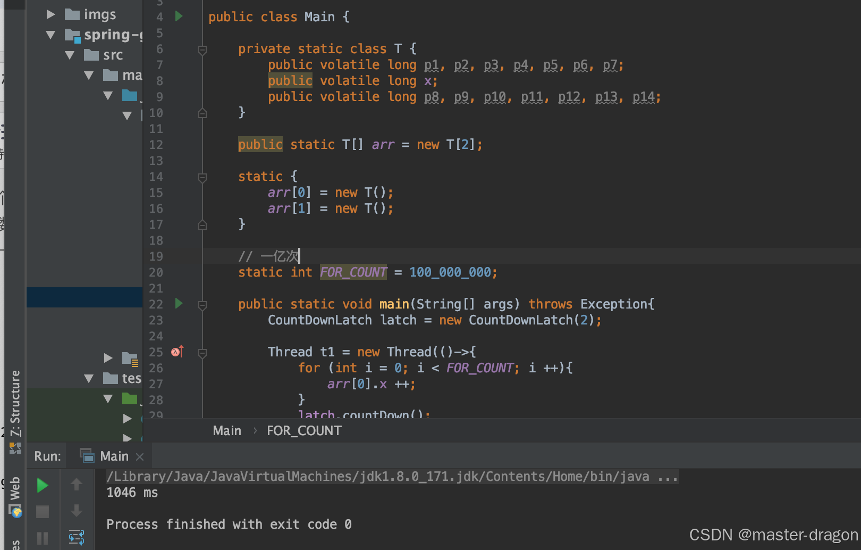Click variable p14 on line 9
This screenshot has height=550, width=861.
pos(643,97)
